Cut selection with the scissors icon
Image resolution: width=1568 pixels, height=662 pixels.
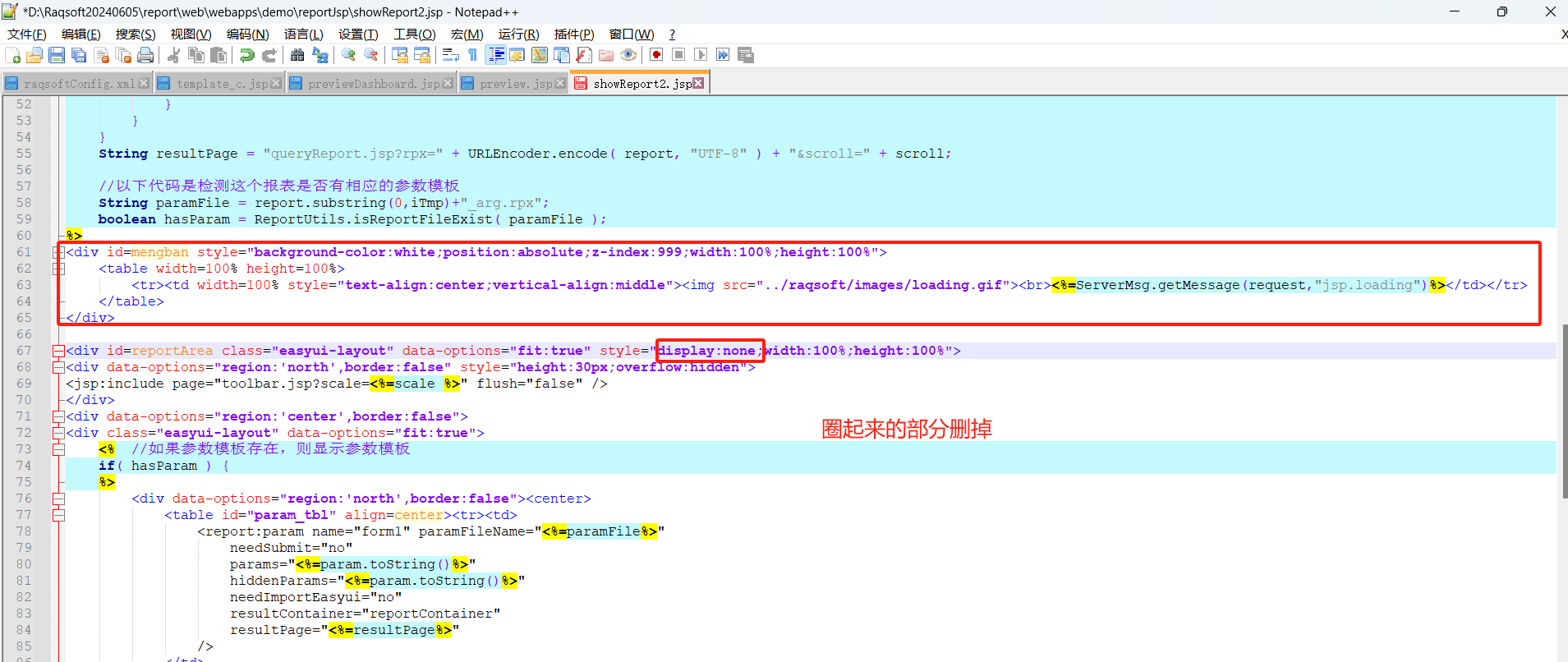[173, 55]
